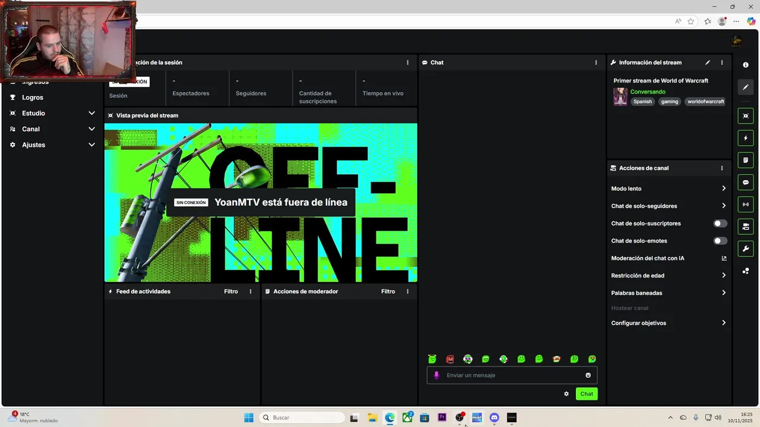Click the gaming tag
This screenshot has width=760, height=427.
pyautogui.click(x=669, y=101)
